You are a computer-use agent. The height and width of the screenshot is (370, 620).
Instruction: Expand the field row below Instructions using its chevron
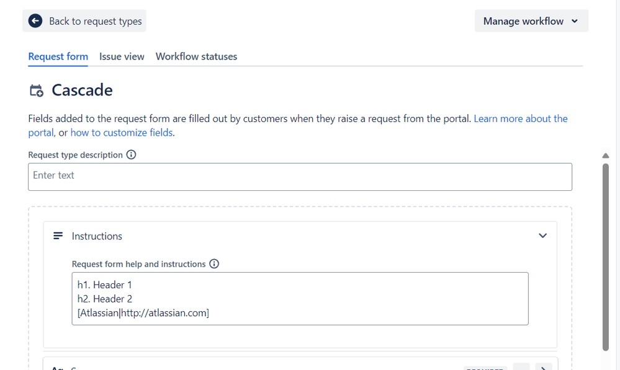click(543, 368)
